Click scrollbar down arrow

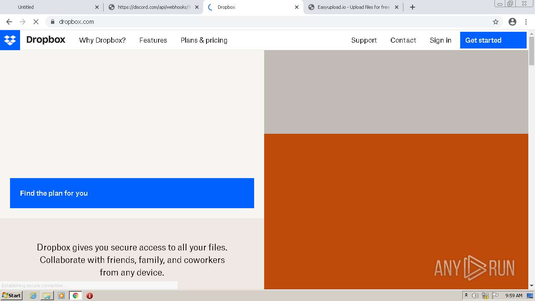(532, 286)
